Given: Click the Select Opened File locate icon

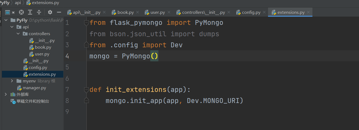Looking at the screenshot, I should pos(21,12).
